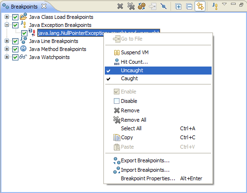Image resolution: width=247 pixels, height=193 pixels.
Task: Choose Import Breakpoints... menu item
Action: pos(158,170)
